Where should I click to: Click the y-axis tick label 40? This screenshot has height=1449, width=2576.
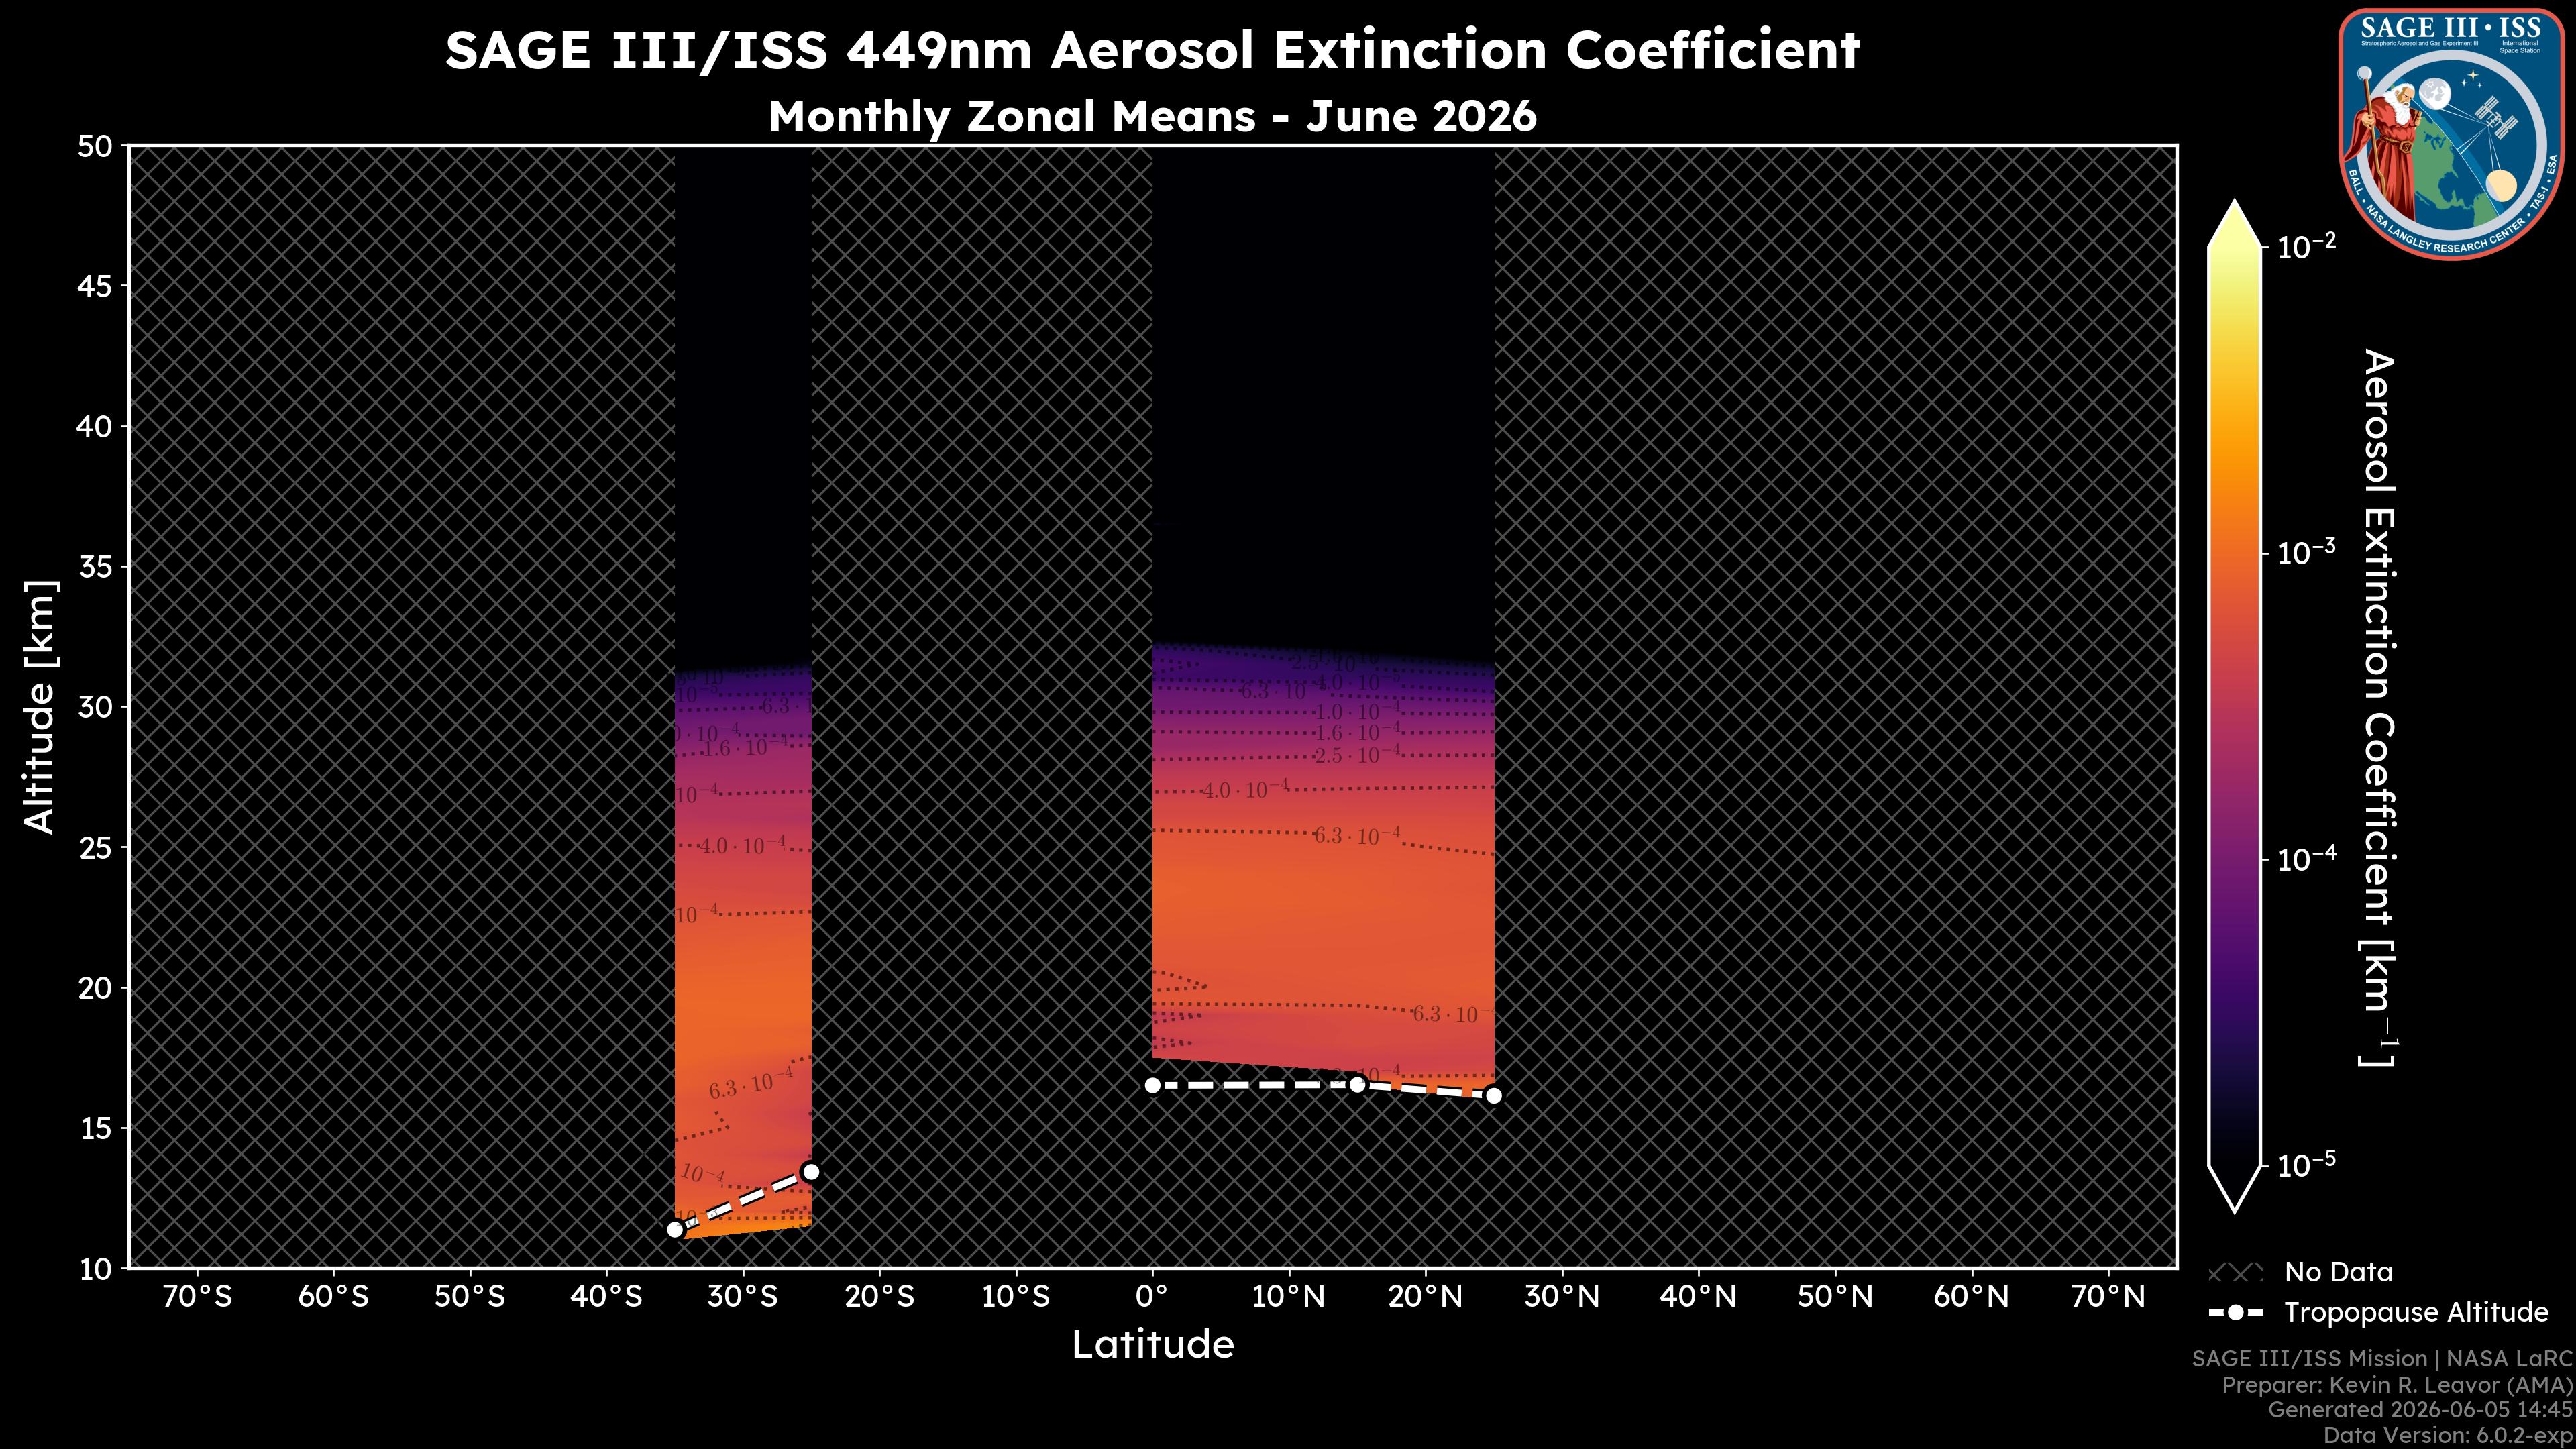(95, 427)
